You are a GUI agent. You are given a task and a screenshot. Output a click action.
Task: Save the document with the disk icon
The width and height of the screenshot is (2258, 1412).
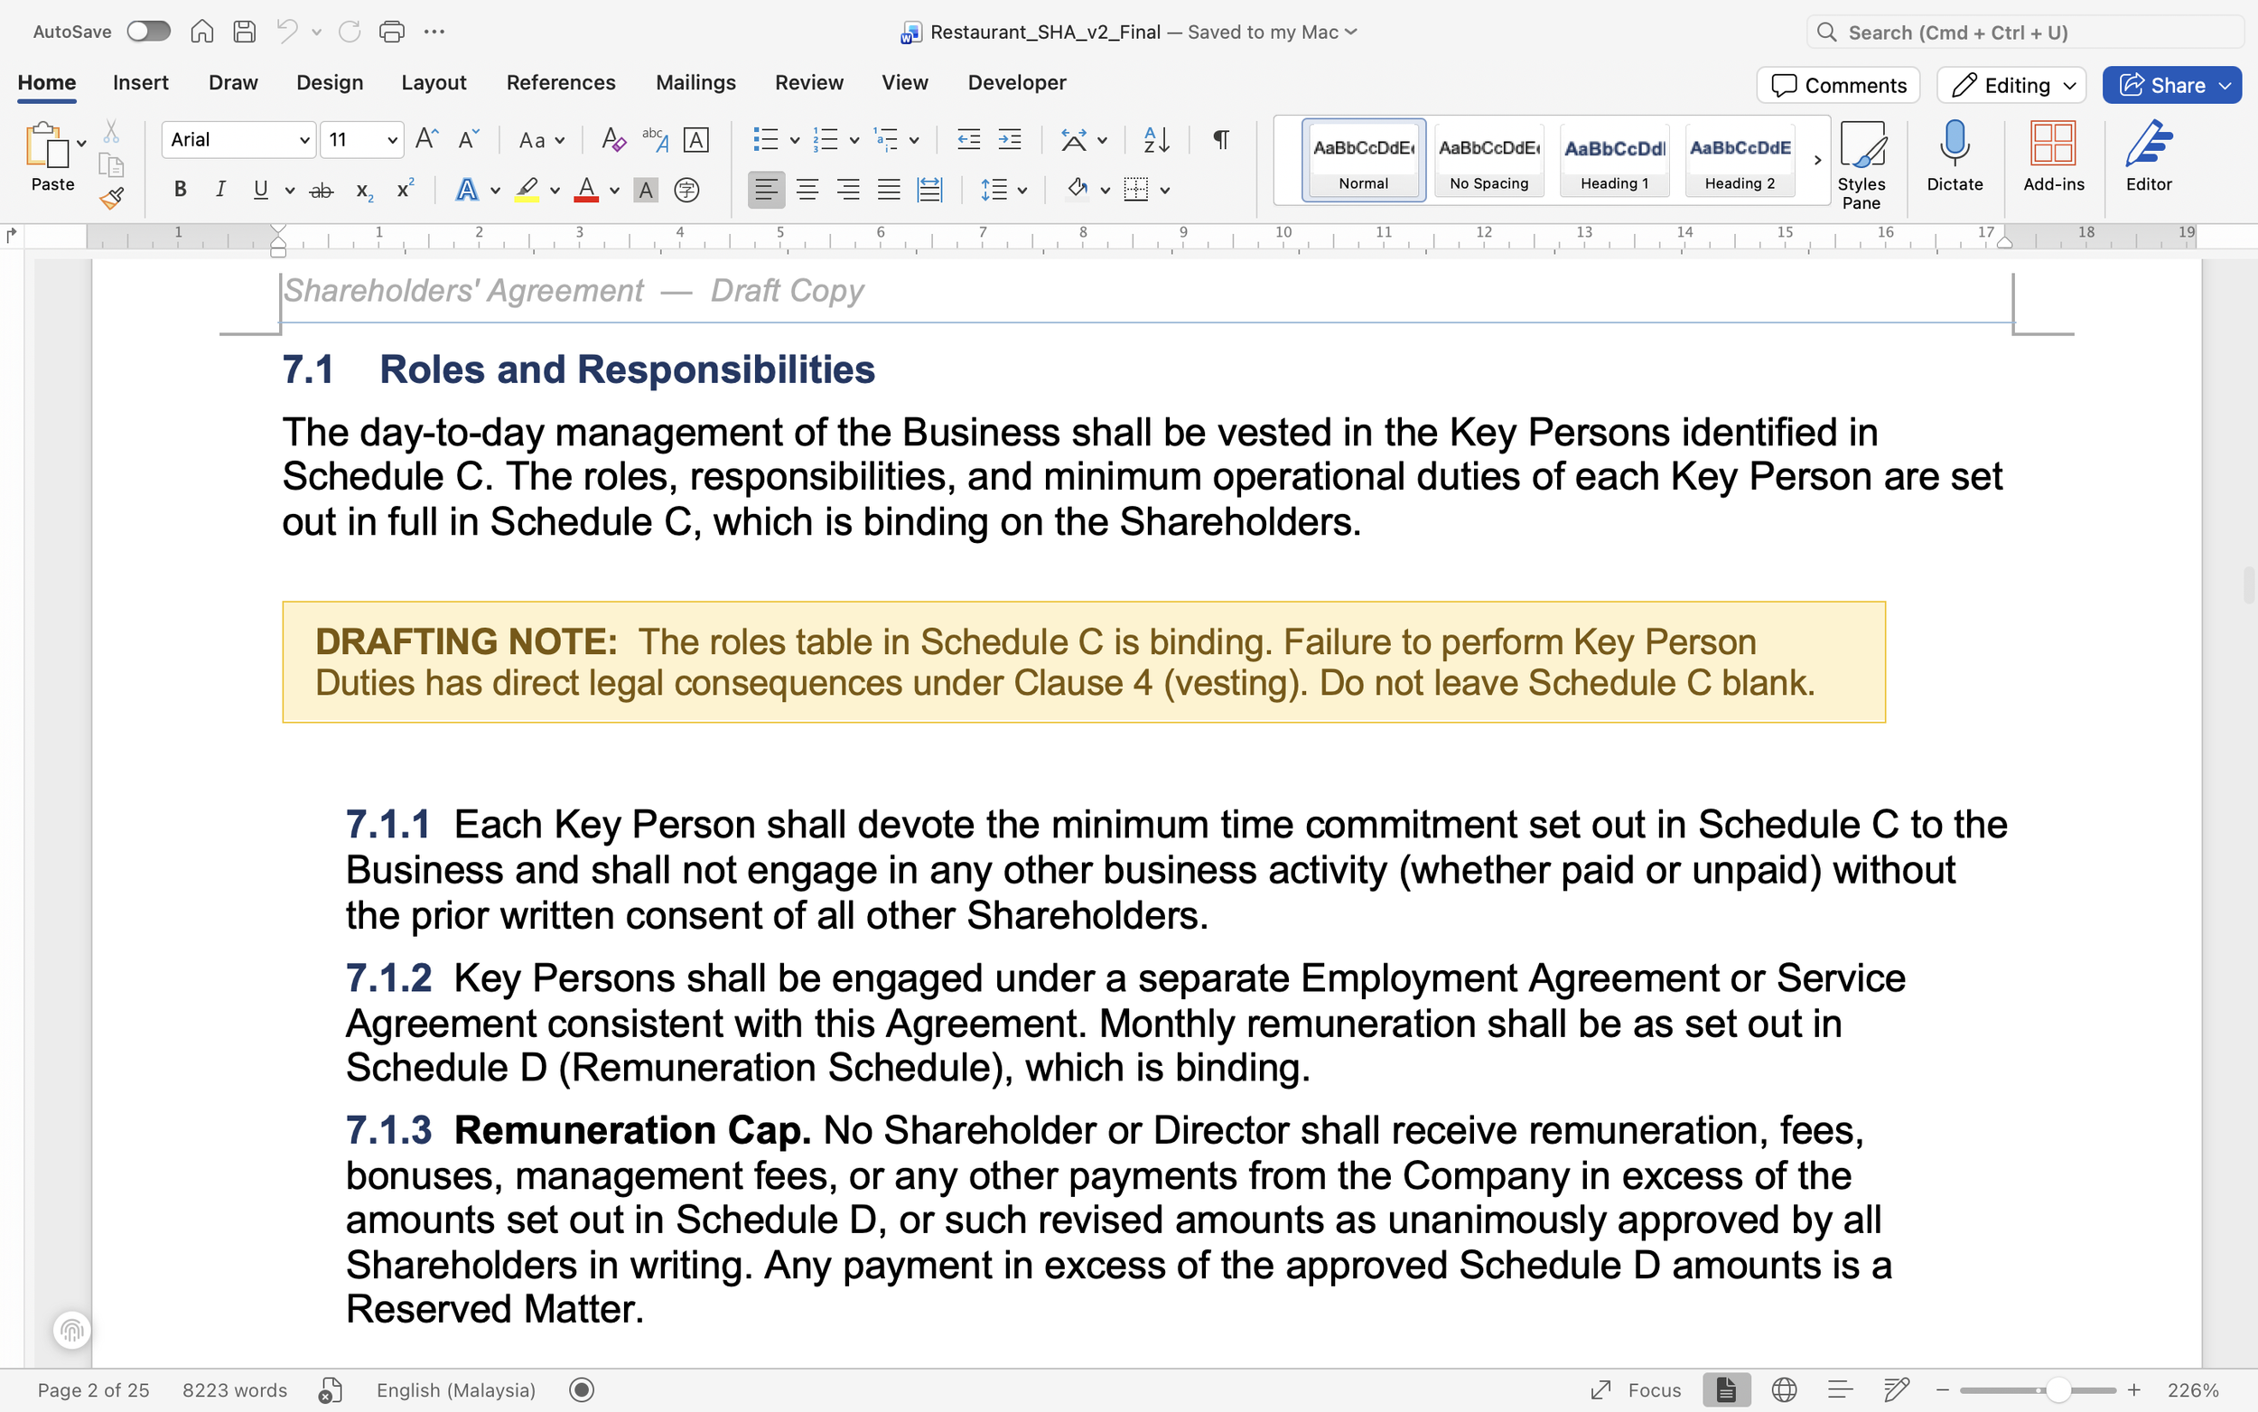click(x=245, y=32)
